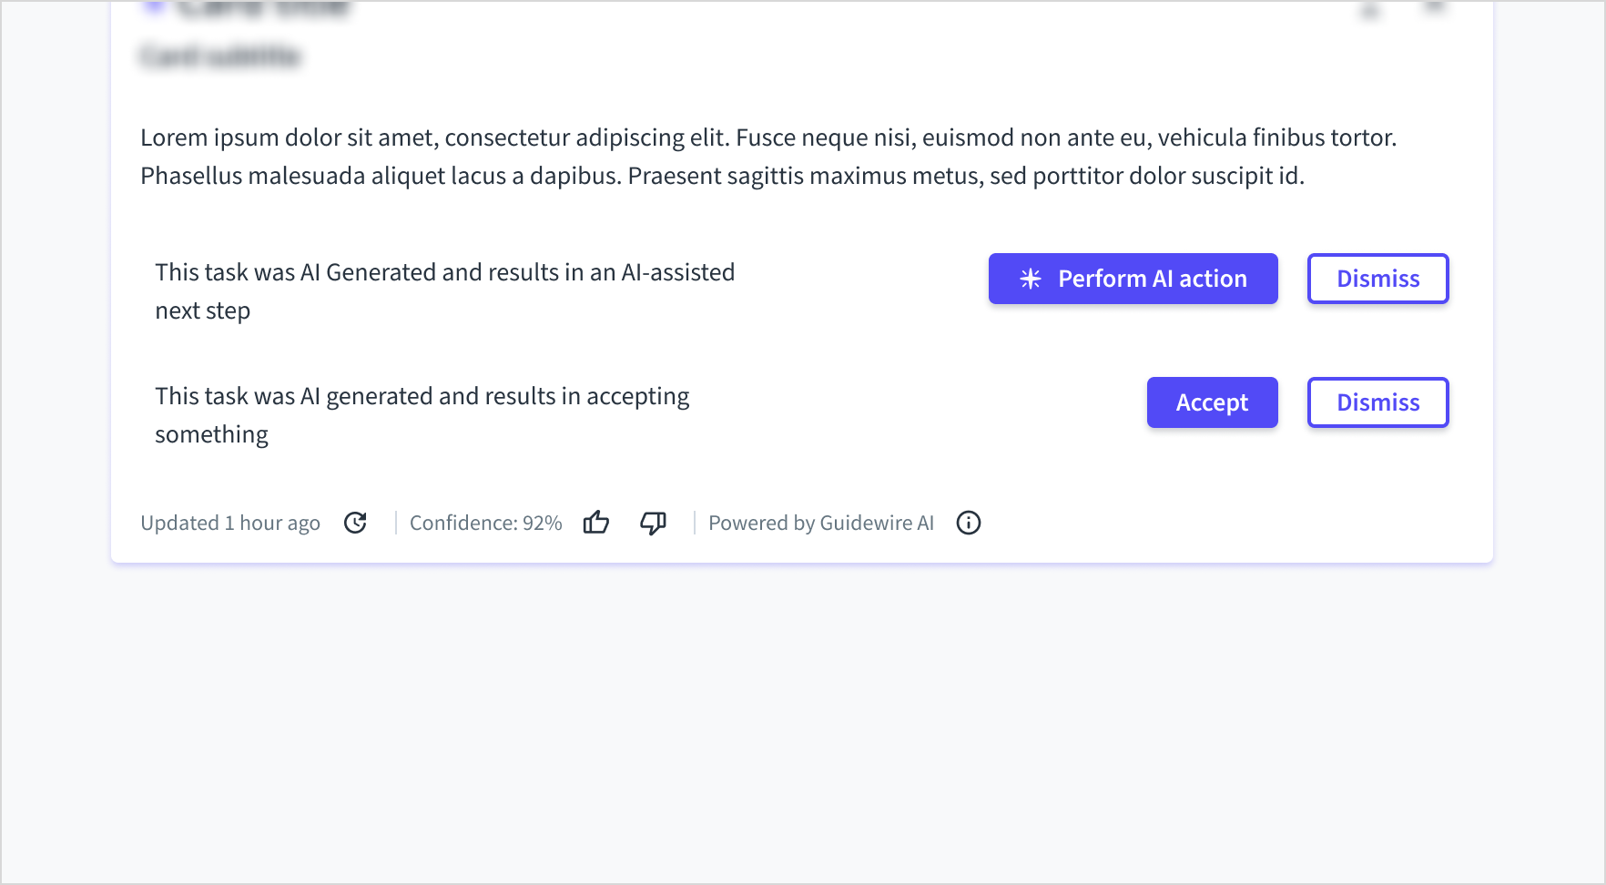Select the accepting something task description
1606x885 pixels.
[x=422, y=415]
